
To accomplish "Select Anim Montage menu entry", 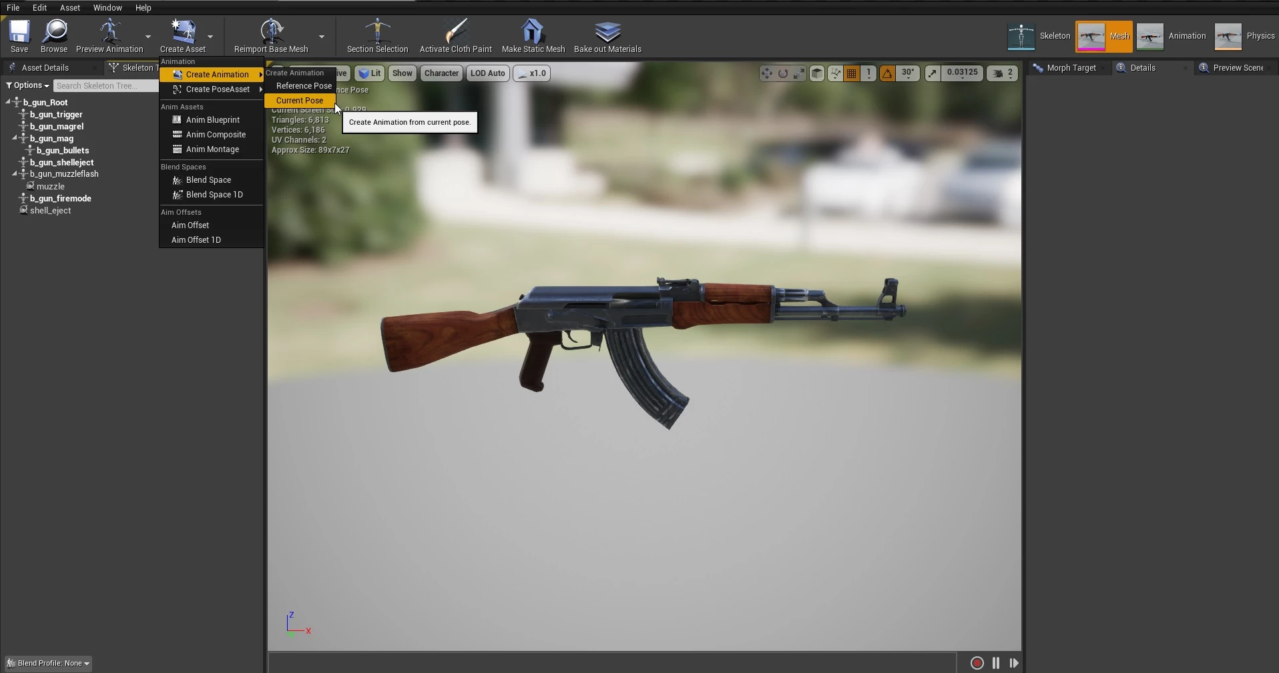I will coord(212,149).
